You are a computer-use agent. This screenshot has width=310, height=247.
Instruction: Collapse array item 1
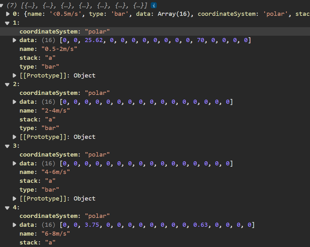point(7,23)
